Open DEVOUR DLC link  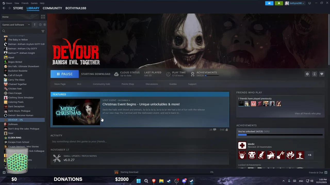pyautogui.click(x=79, y=84)
